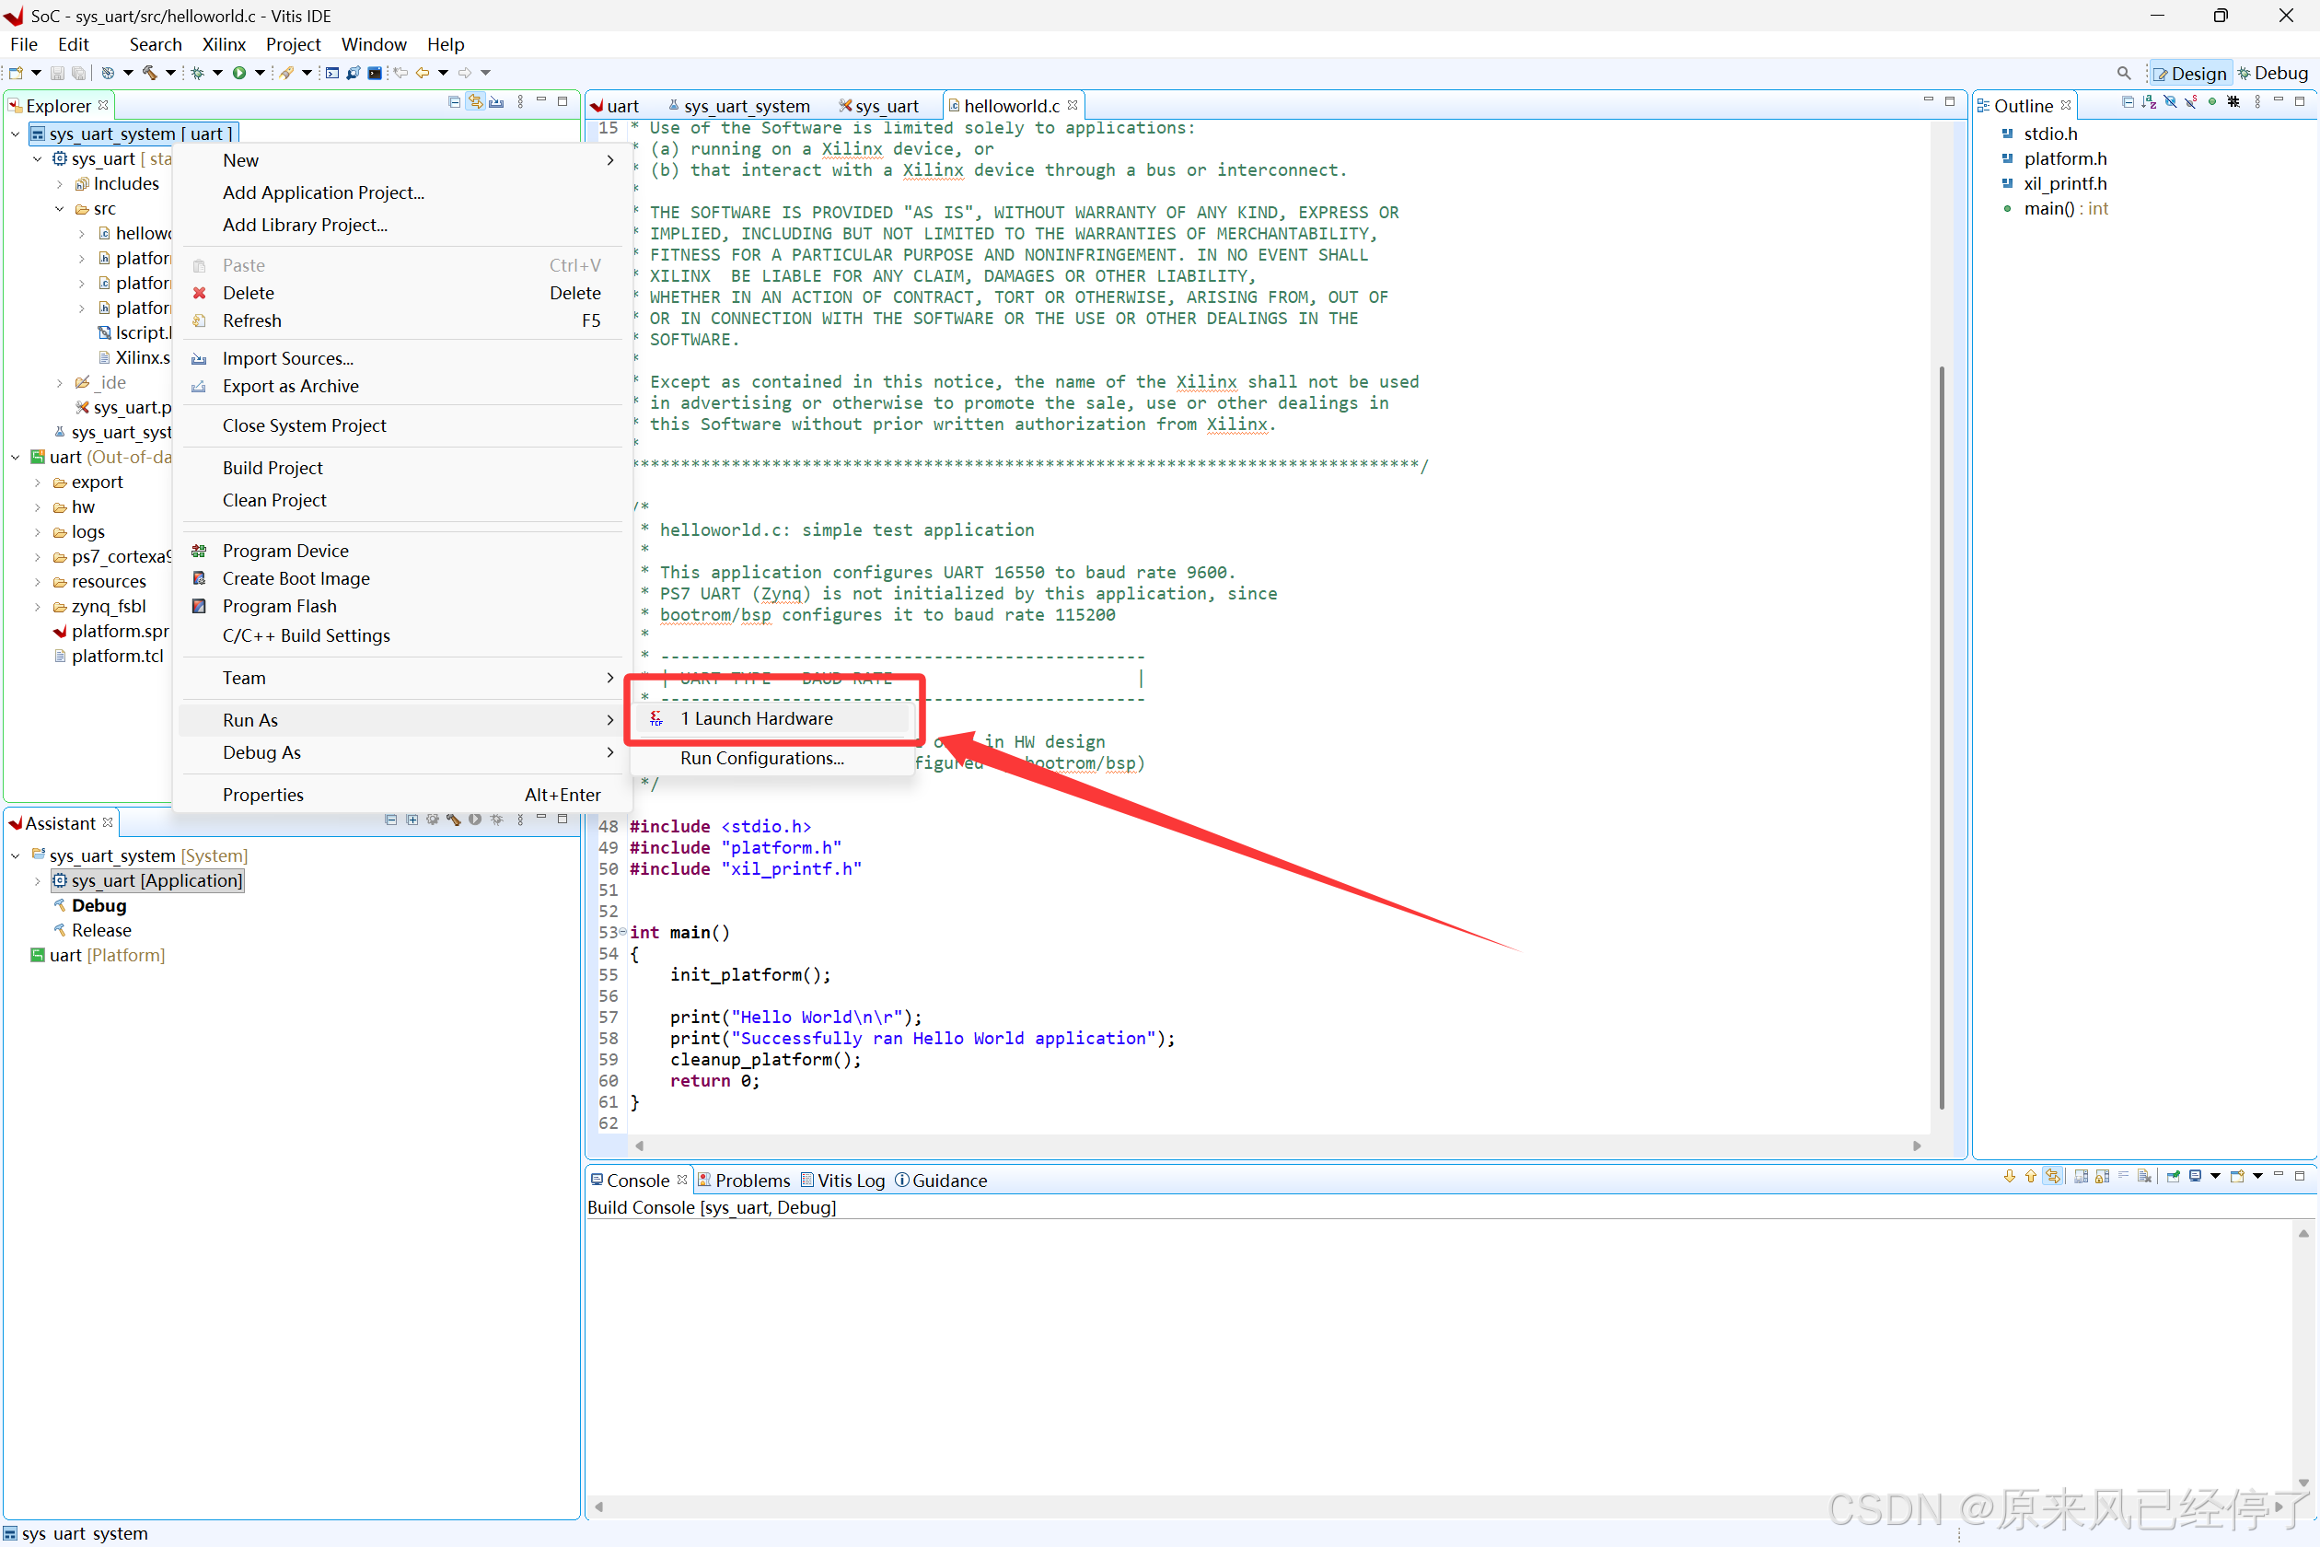Click the bug Debug icon in toolbar
Viewport: 2320px width, 1547px height.
197,73
